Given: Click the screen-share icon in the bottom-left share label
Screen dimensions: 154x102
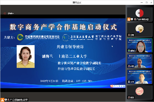Looking at the screenshot, I should coord(6,100).
